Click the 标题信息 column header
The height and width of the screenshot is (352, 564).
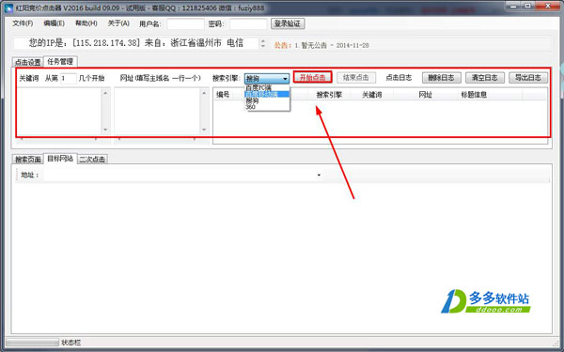(490, 95)
